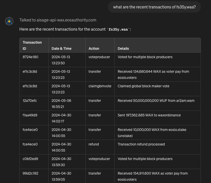Click transaction ID c0bf2ed9
The width and height of the screenshot is (211, 183).
pyautogui.click(x=30, y=159)
